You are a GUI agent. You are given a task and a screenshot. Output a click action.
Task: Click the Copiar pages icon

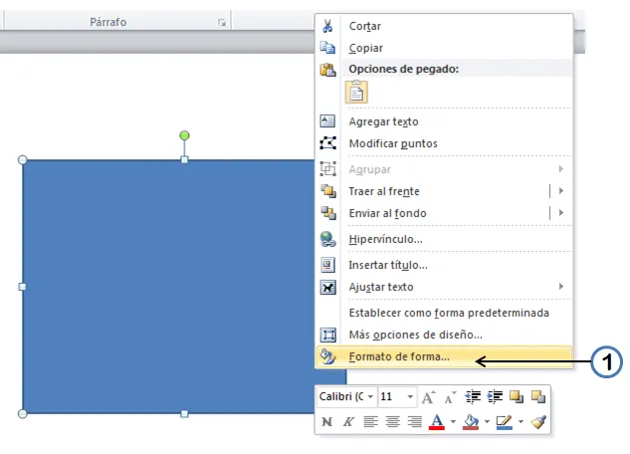tap(327, 48)
